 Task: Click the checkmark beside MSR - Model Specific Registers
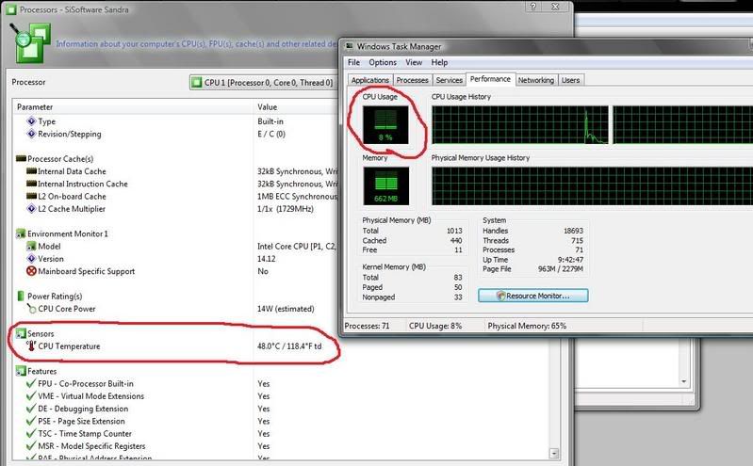click(x=31, y=446)
